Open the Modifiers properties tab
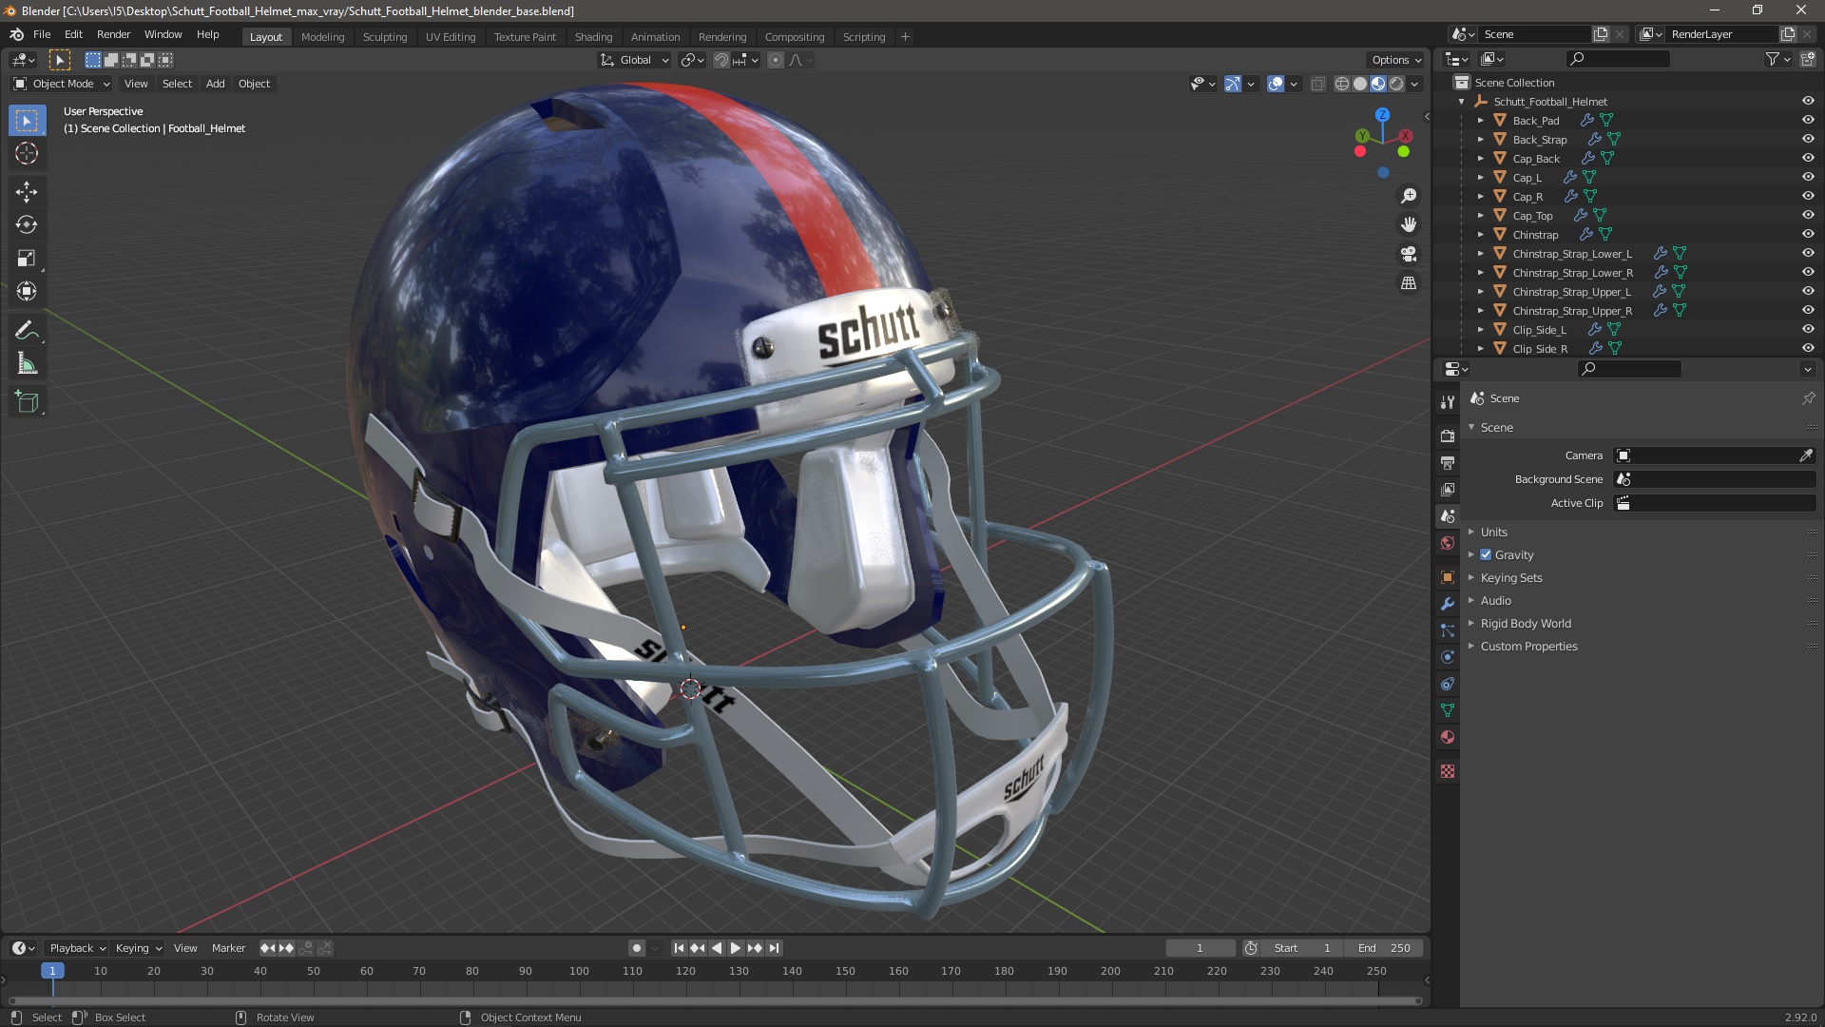 click(x=1448, y=604)
